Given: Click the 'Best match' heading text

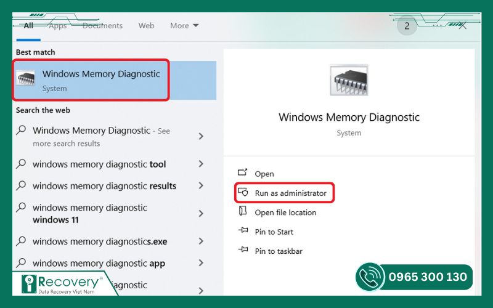Looking at the screenshot, I should coord(36,52).
